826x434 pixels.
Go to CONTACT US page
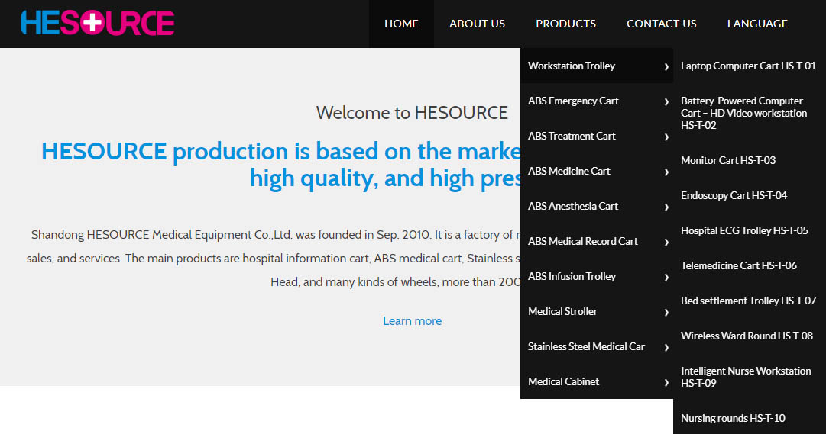661,24
